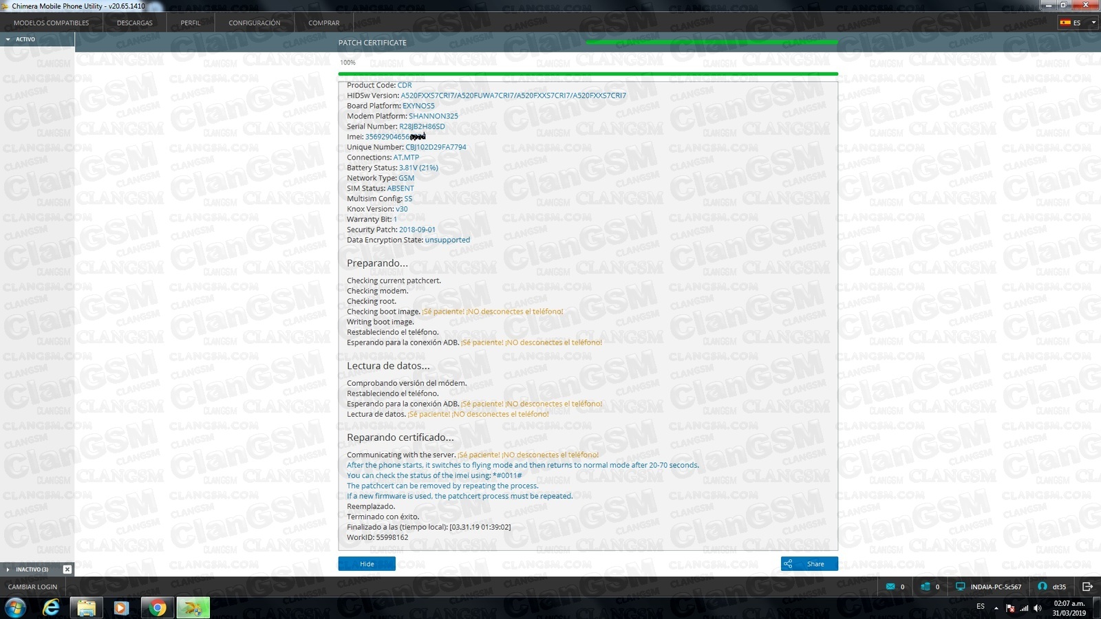Open Google Chrome from the taskbar
Viewport: 1101px width, 619px height.
(158, 608)
